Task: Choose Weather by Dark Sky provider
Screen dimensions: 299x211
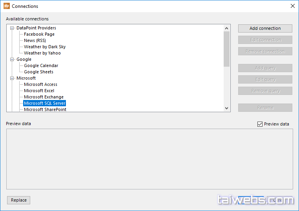Action: (45, 47)
